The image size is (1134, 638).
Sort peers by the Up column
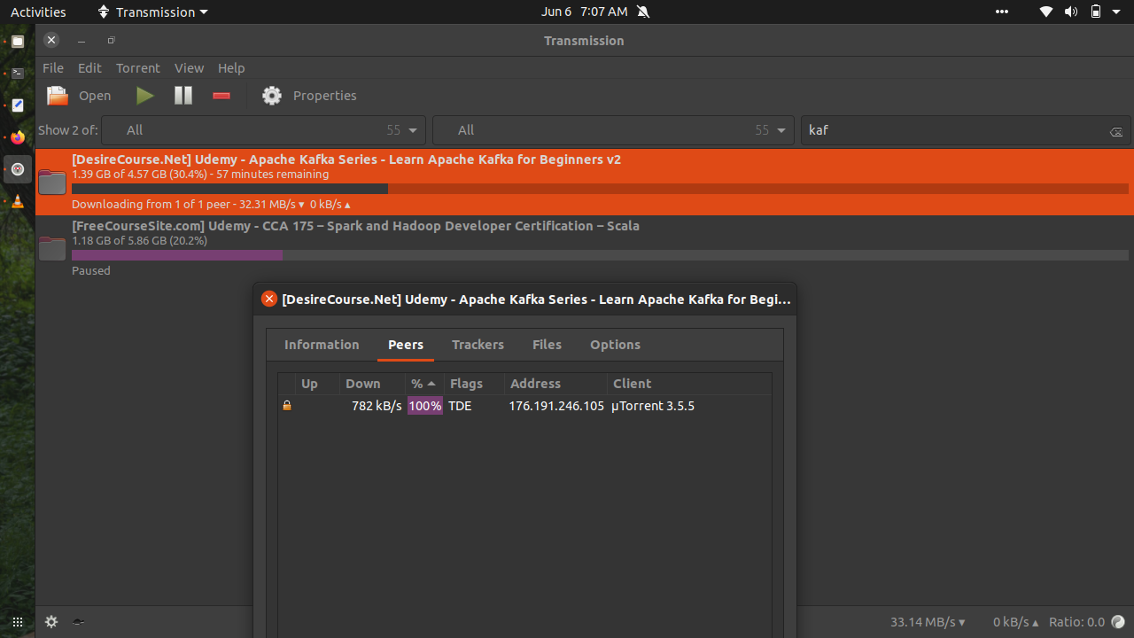tap(318, 384)
